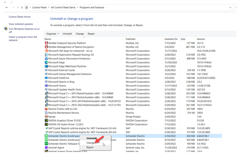
Task: Select Microsoft Update Health Tools row
Action: tap(133, 90)
